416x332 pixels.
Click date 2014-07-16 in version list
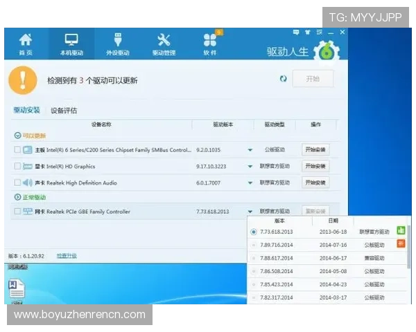coord(333,245)
